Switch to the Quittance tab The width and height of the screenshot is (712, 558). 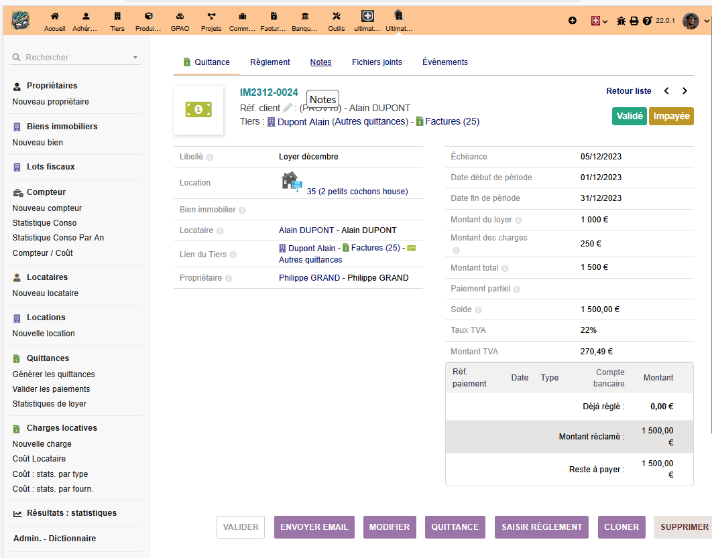point(206,62)
